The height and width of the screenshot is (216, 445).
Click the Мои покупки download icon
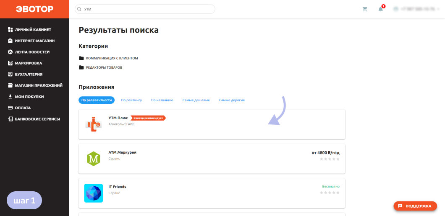pos(10,97)
